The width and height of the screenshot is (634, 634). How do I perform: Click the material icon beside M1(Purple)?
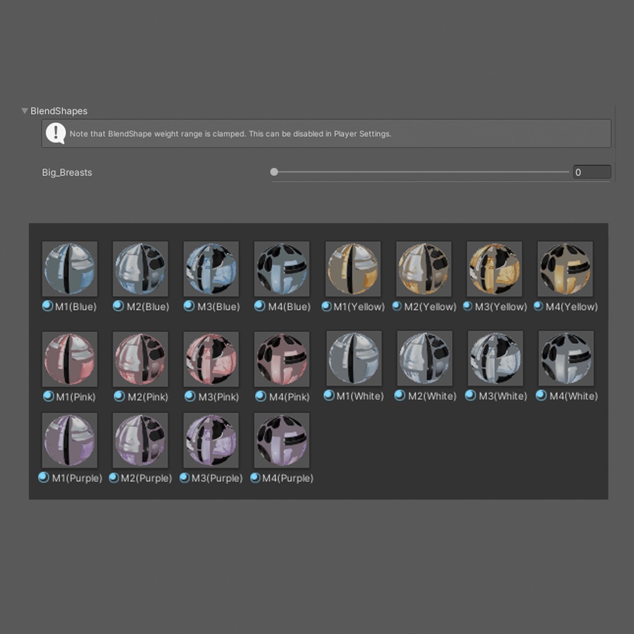pos(43,477)
